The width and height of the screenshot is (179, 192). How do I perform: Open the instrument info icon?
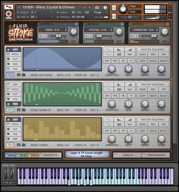click(105, 8)
